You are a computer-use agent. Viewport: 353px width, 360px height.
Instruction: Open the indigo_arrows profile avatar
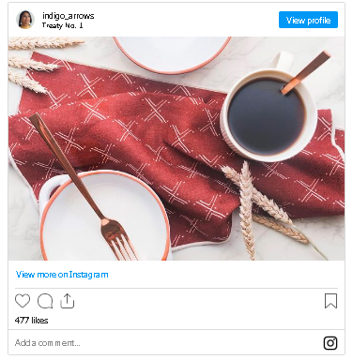(25, 20)
